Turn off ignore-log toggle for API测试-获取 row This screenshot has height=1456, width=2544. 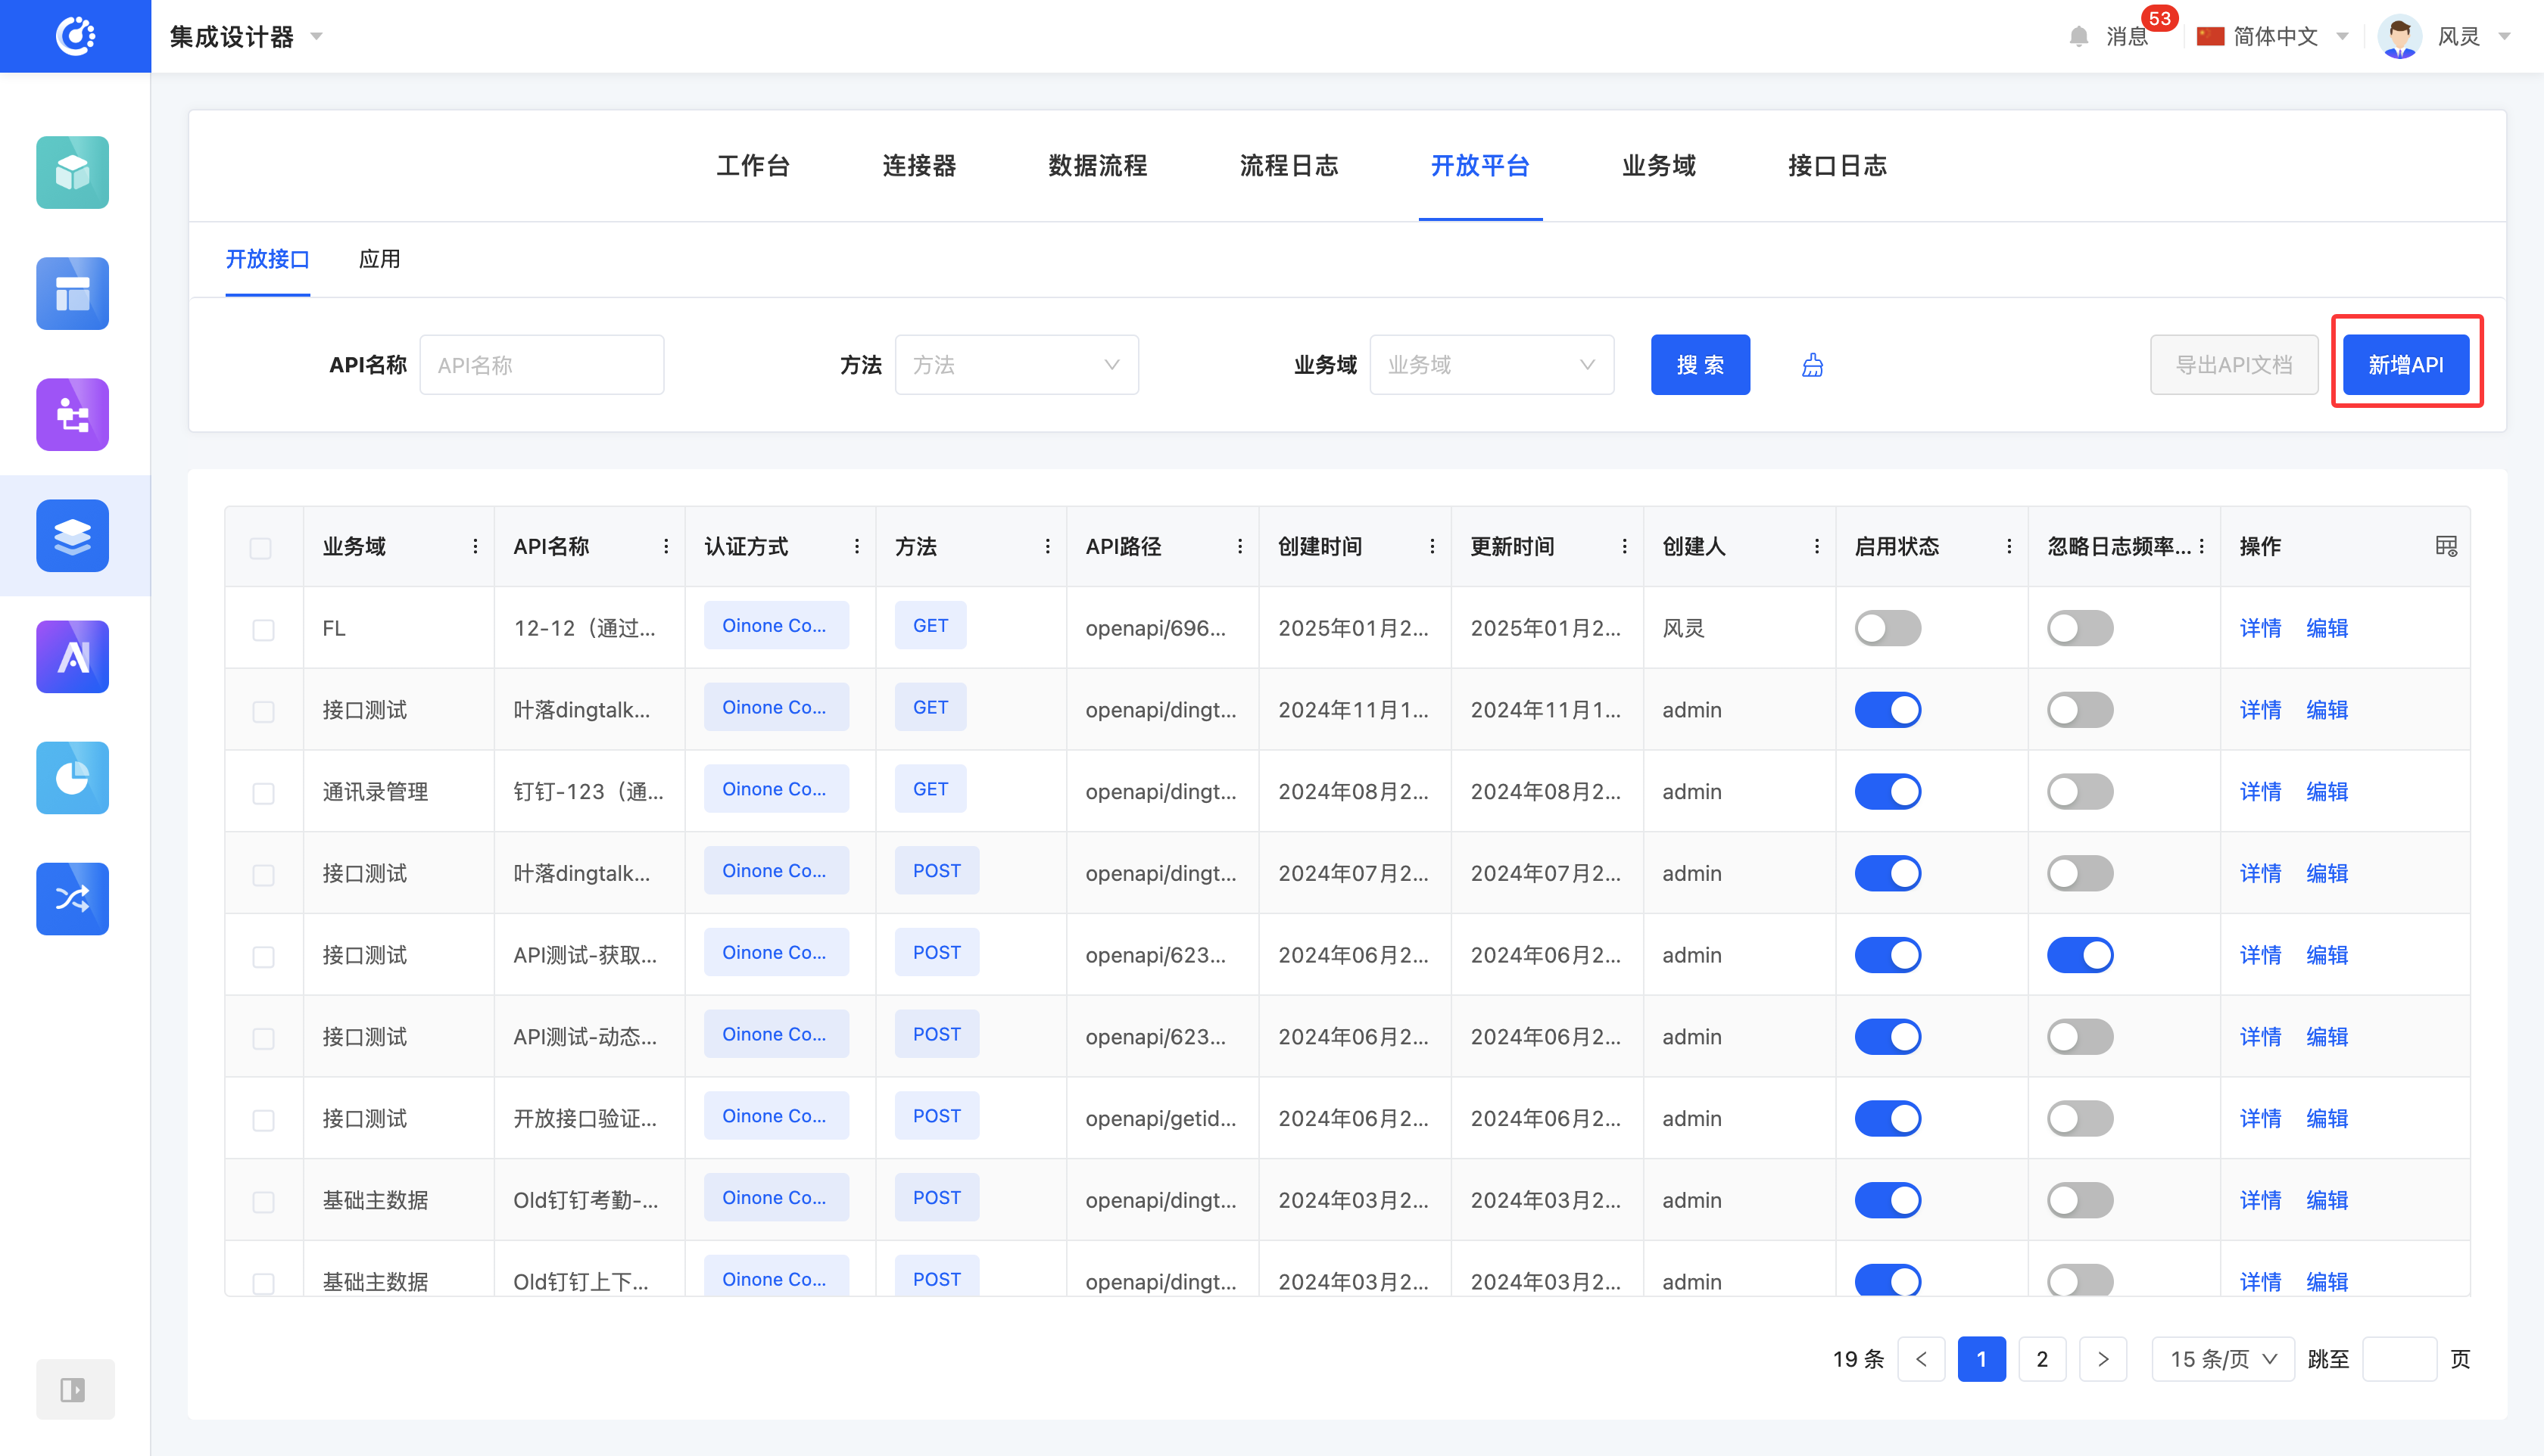point(2079,955)
